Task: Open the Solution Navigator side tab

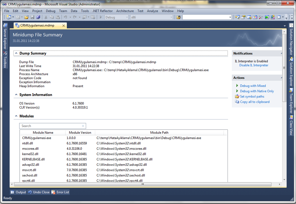Action: [291, 39]
